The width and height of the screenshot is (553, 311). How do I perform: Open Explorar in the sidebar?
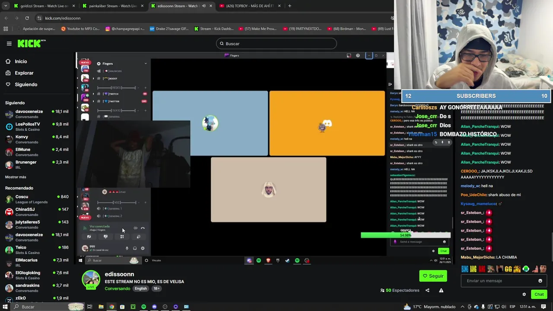pyautogui.click(x=24, y=73)
